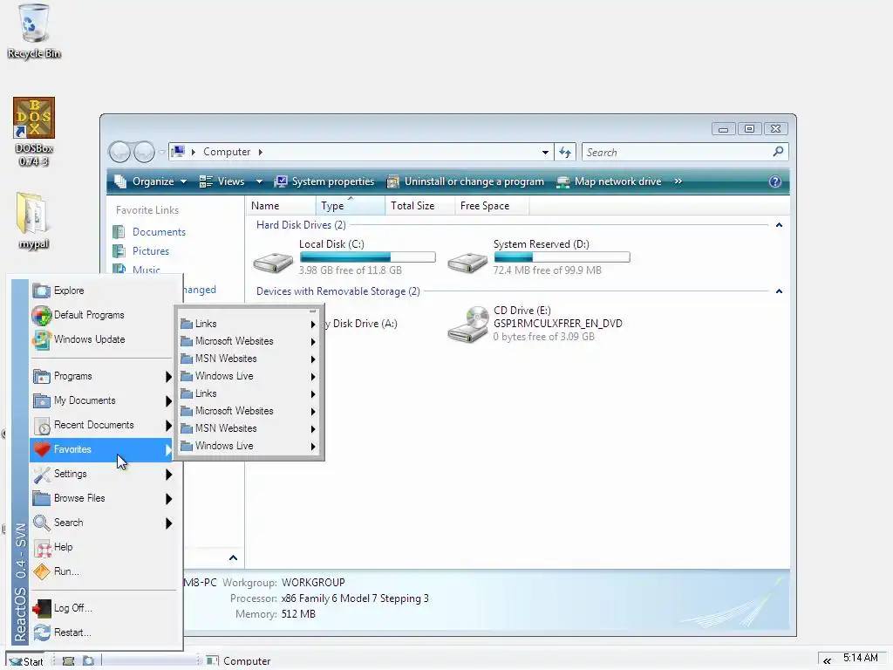This screenshot has width=893, height=670.
Task: Click the 5:14 AM taskbar clock
Action: point(860,658)
